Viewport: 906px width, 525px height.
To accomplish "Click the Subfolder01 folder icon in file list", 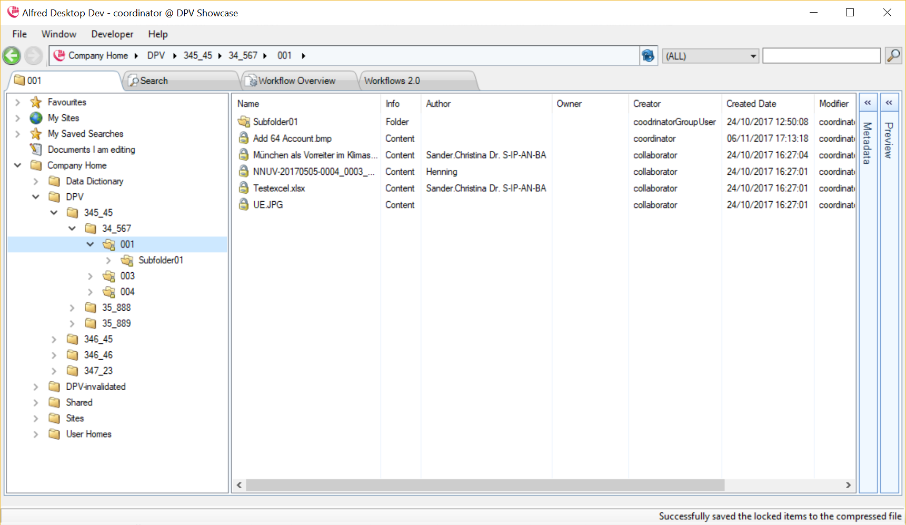I will [244, 122].
